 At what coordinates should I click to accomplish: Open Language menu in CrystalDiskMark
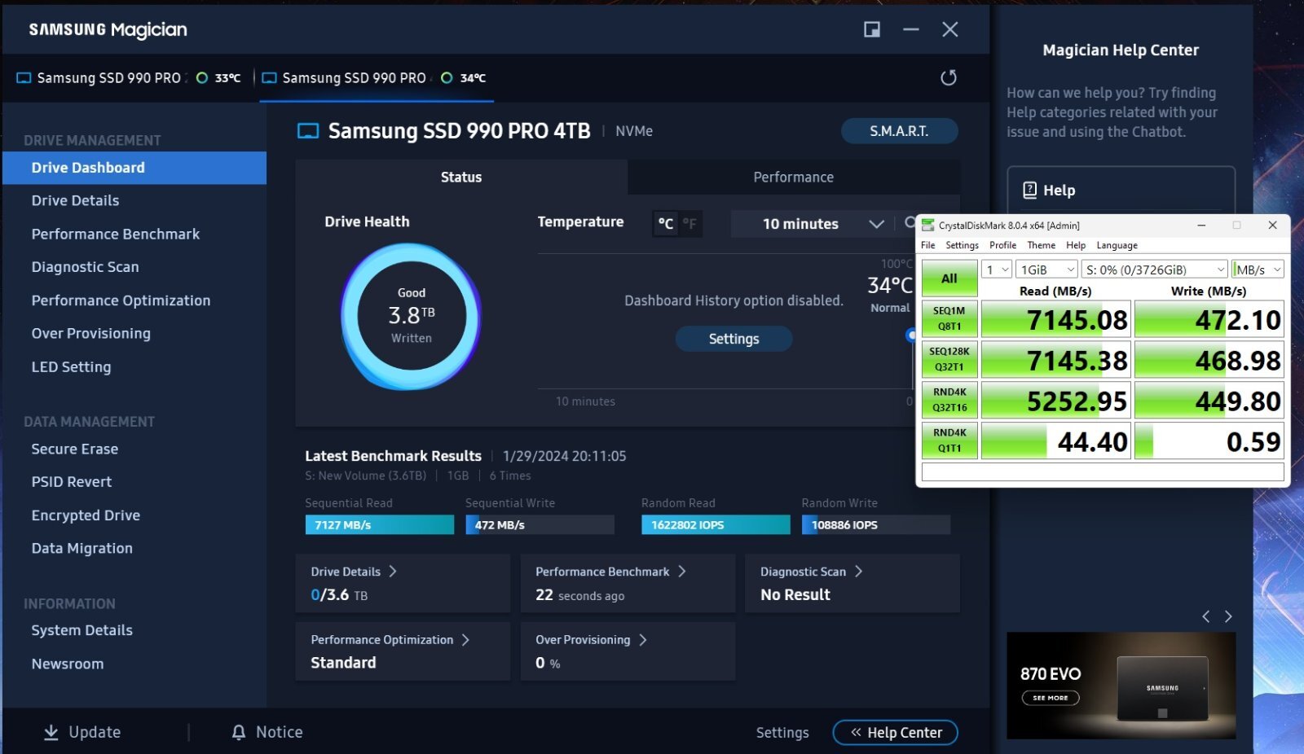pos(1117,245)
